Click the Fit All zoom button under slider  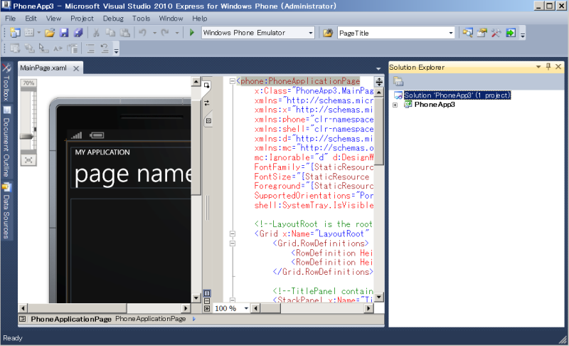coord(28,160)
